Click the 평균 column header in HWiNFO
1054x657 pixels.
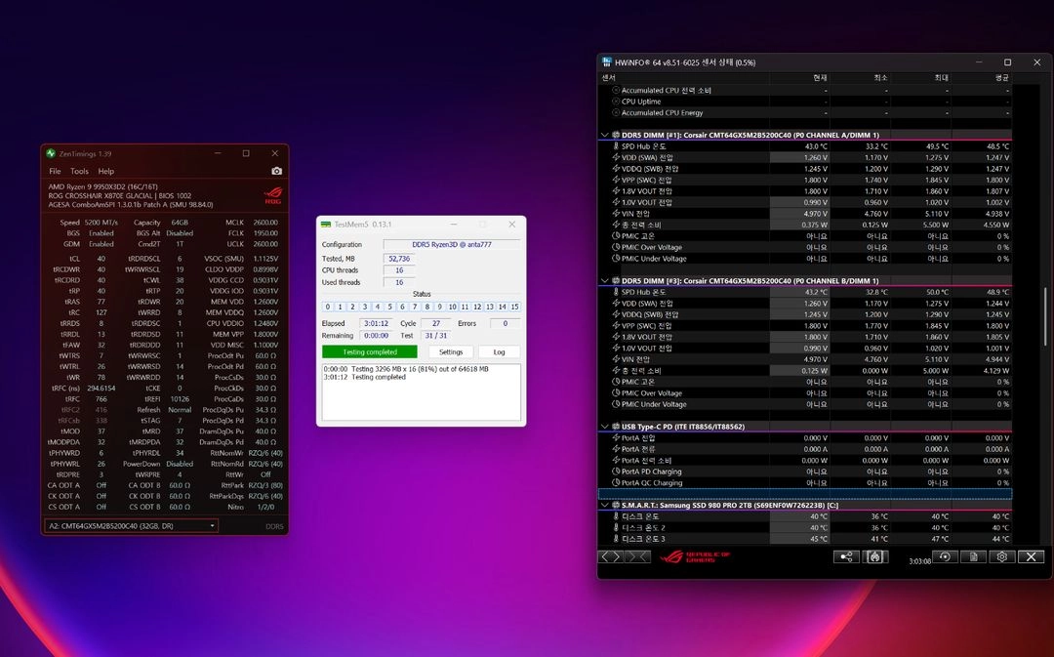click(1001, 78)
